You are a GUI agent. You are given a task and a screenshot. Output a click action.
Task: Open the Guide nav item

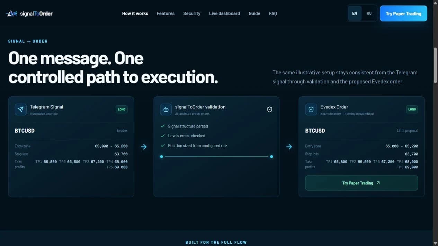[254, 13]
